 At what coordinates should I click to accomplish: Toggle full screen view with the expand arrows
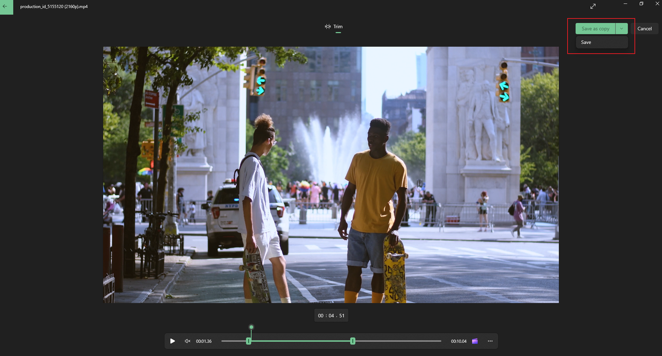pos(593,6)
